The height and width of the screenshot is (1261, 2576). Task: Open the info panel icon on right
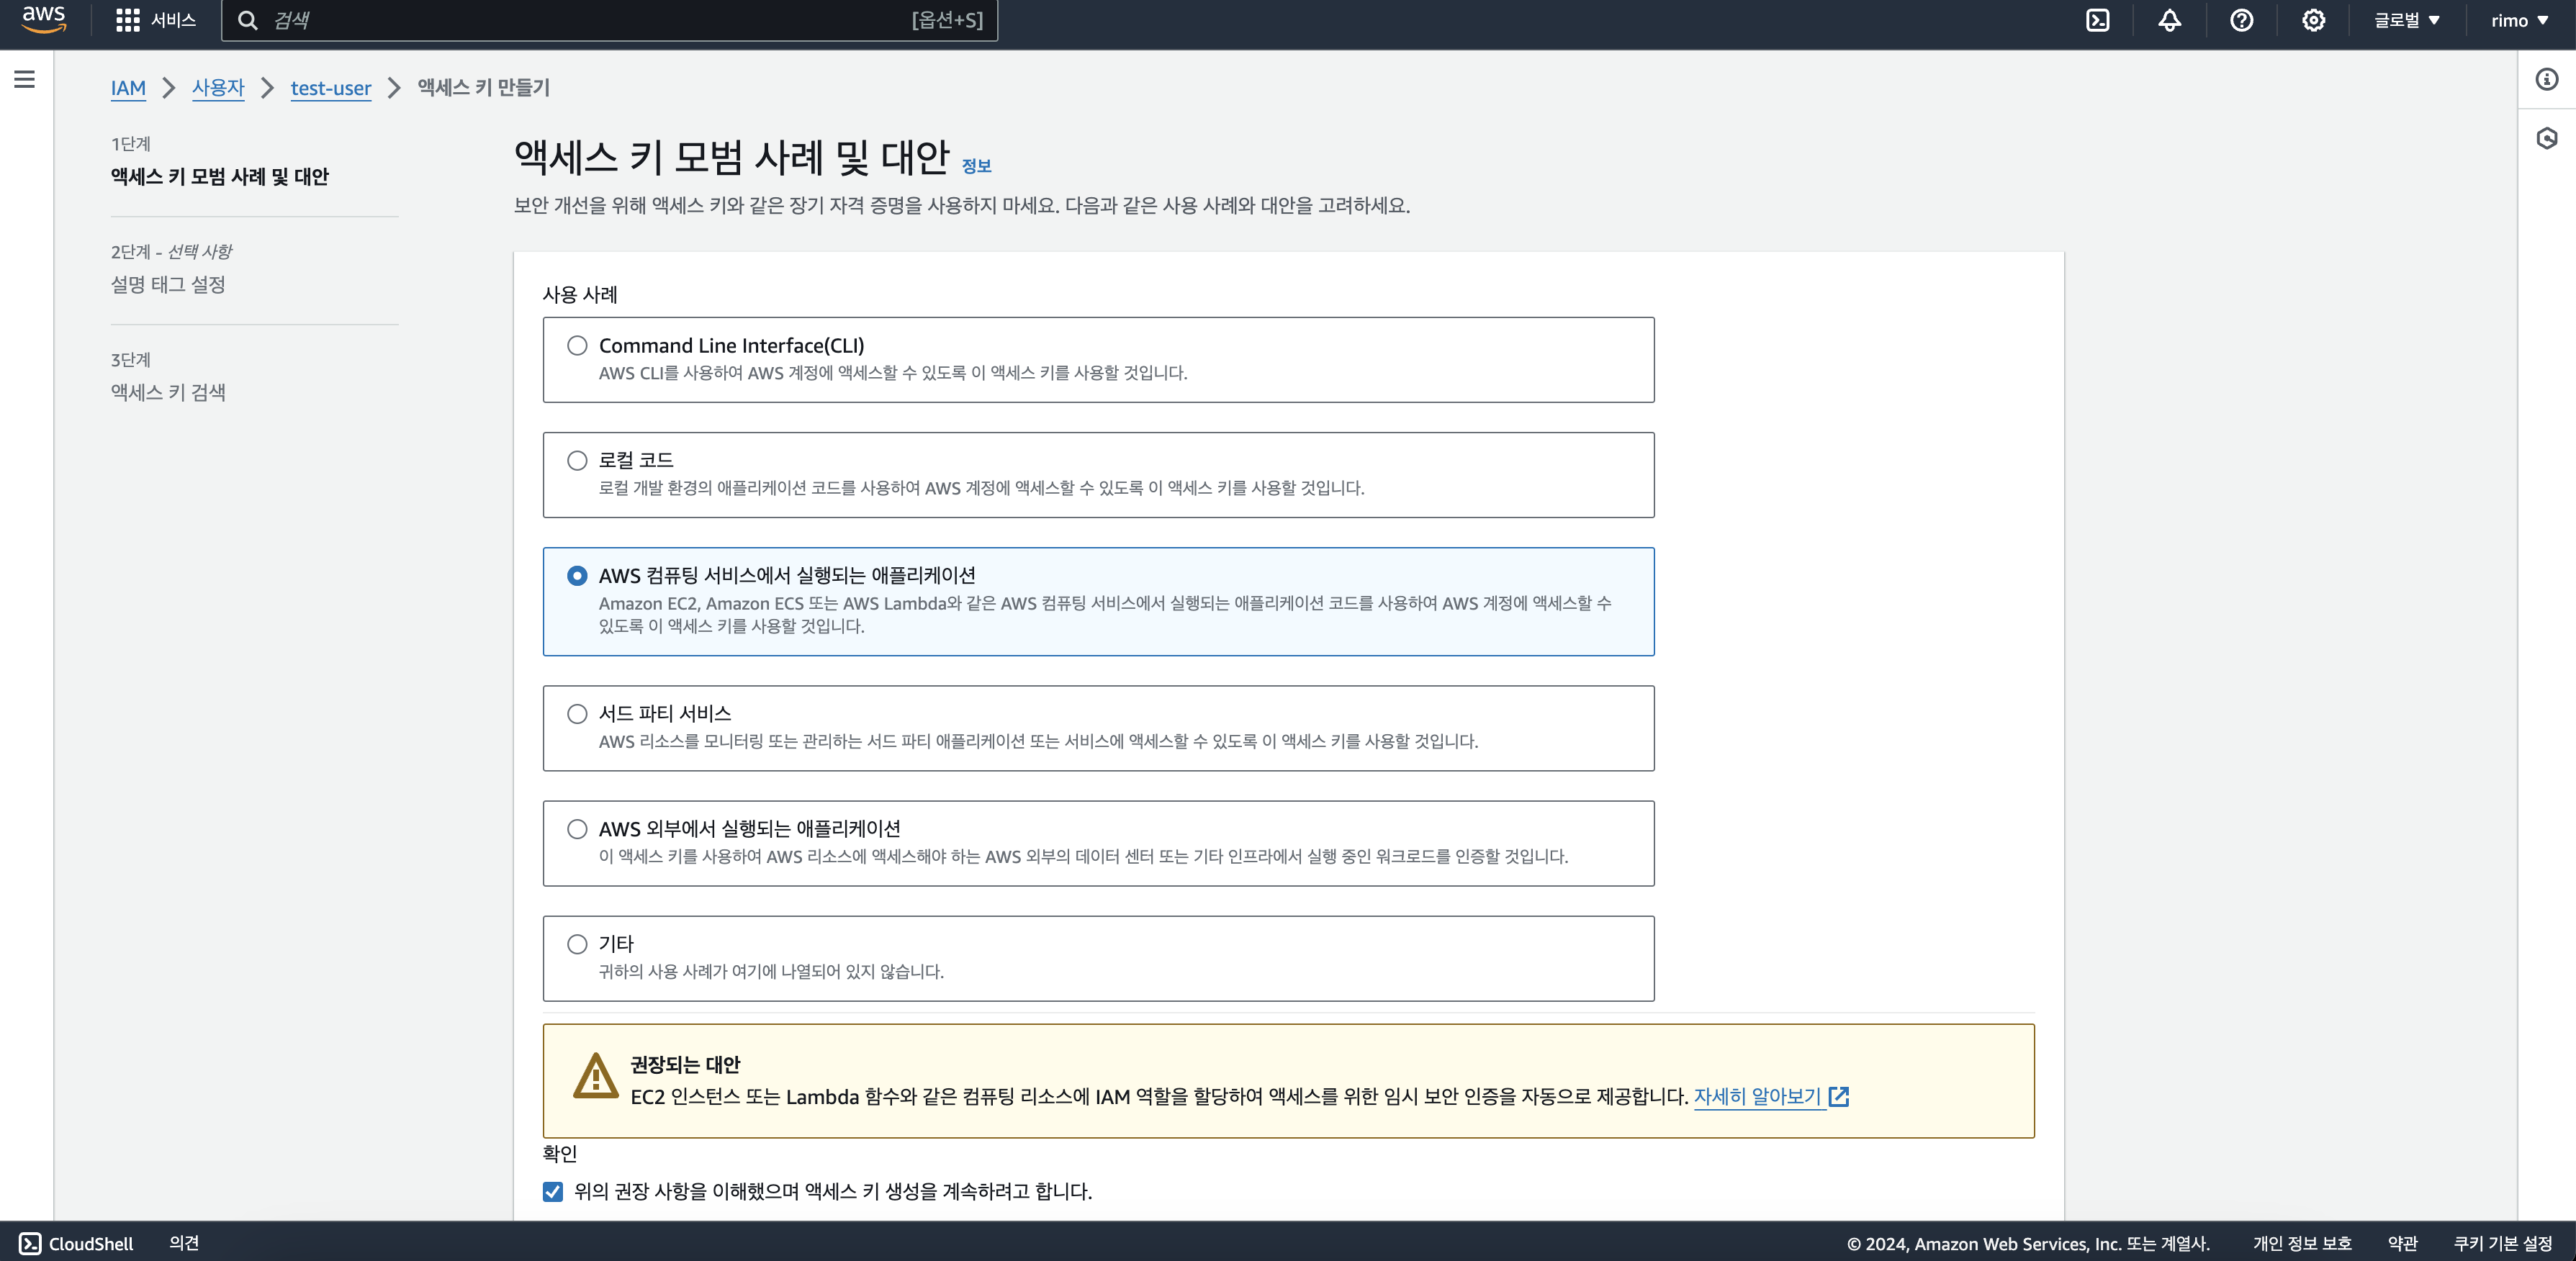2546,79
